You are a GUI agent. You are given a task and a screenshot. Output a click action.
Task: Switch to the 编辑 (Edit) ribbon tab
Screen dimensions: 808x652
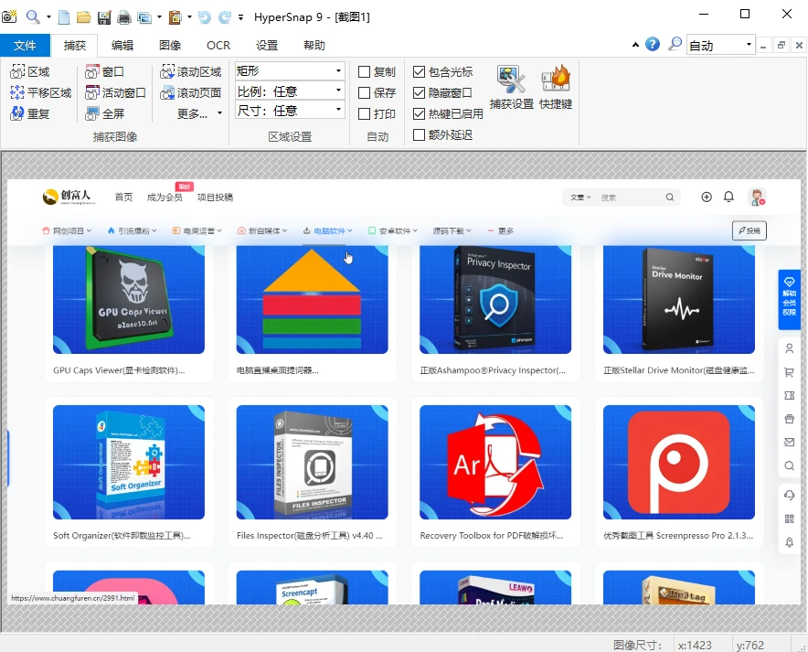[122, 45]
